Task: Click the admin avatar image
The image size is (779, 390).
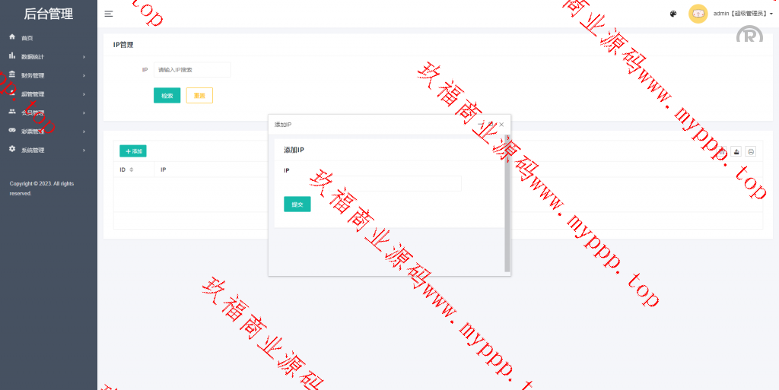Action: tap(698, 14)
